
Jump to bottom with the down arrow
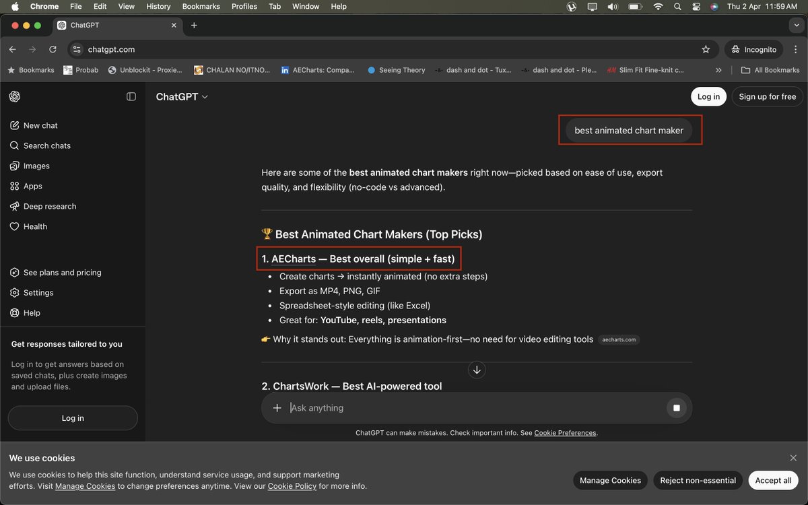coord(477,370)
